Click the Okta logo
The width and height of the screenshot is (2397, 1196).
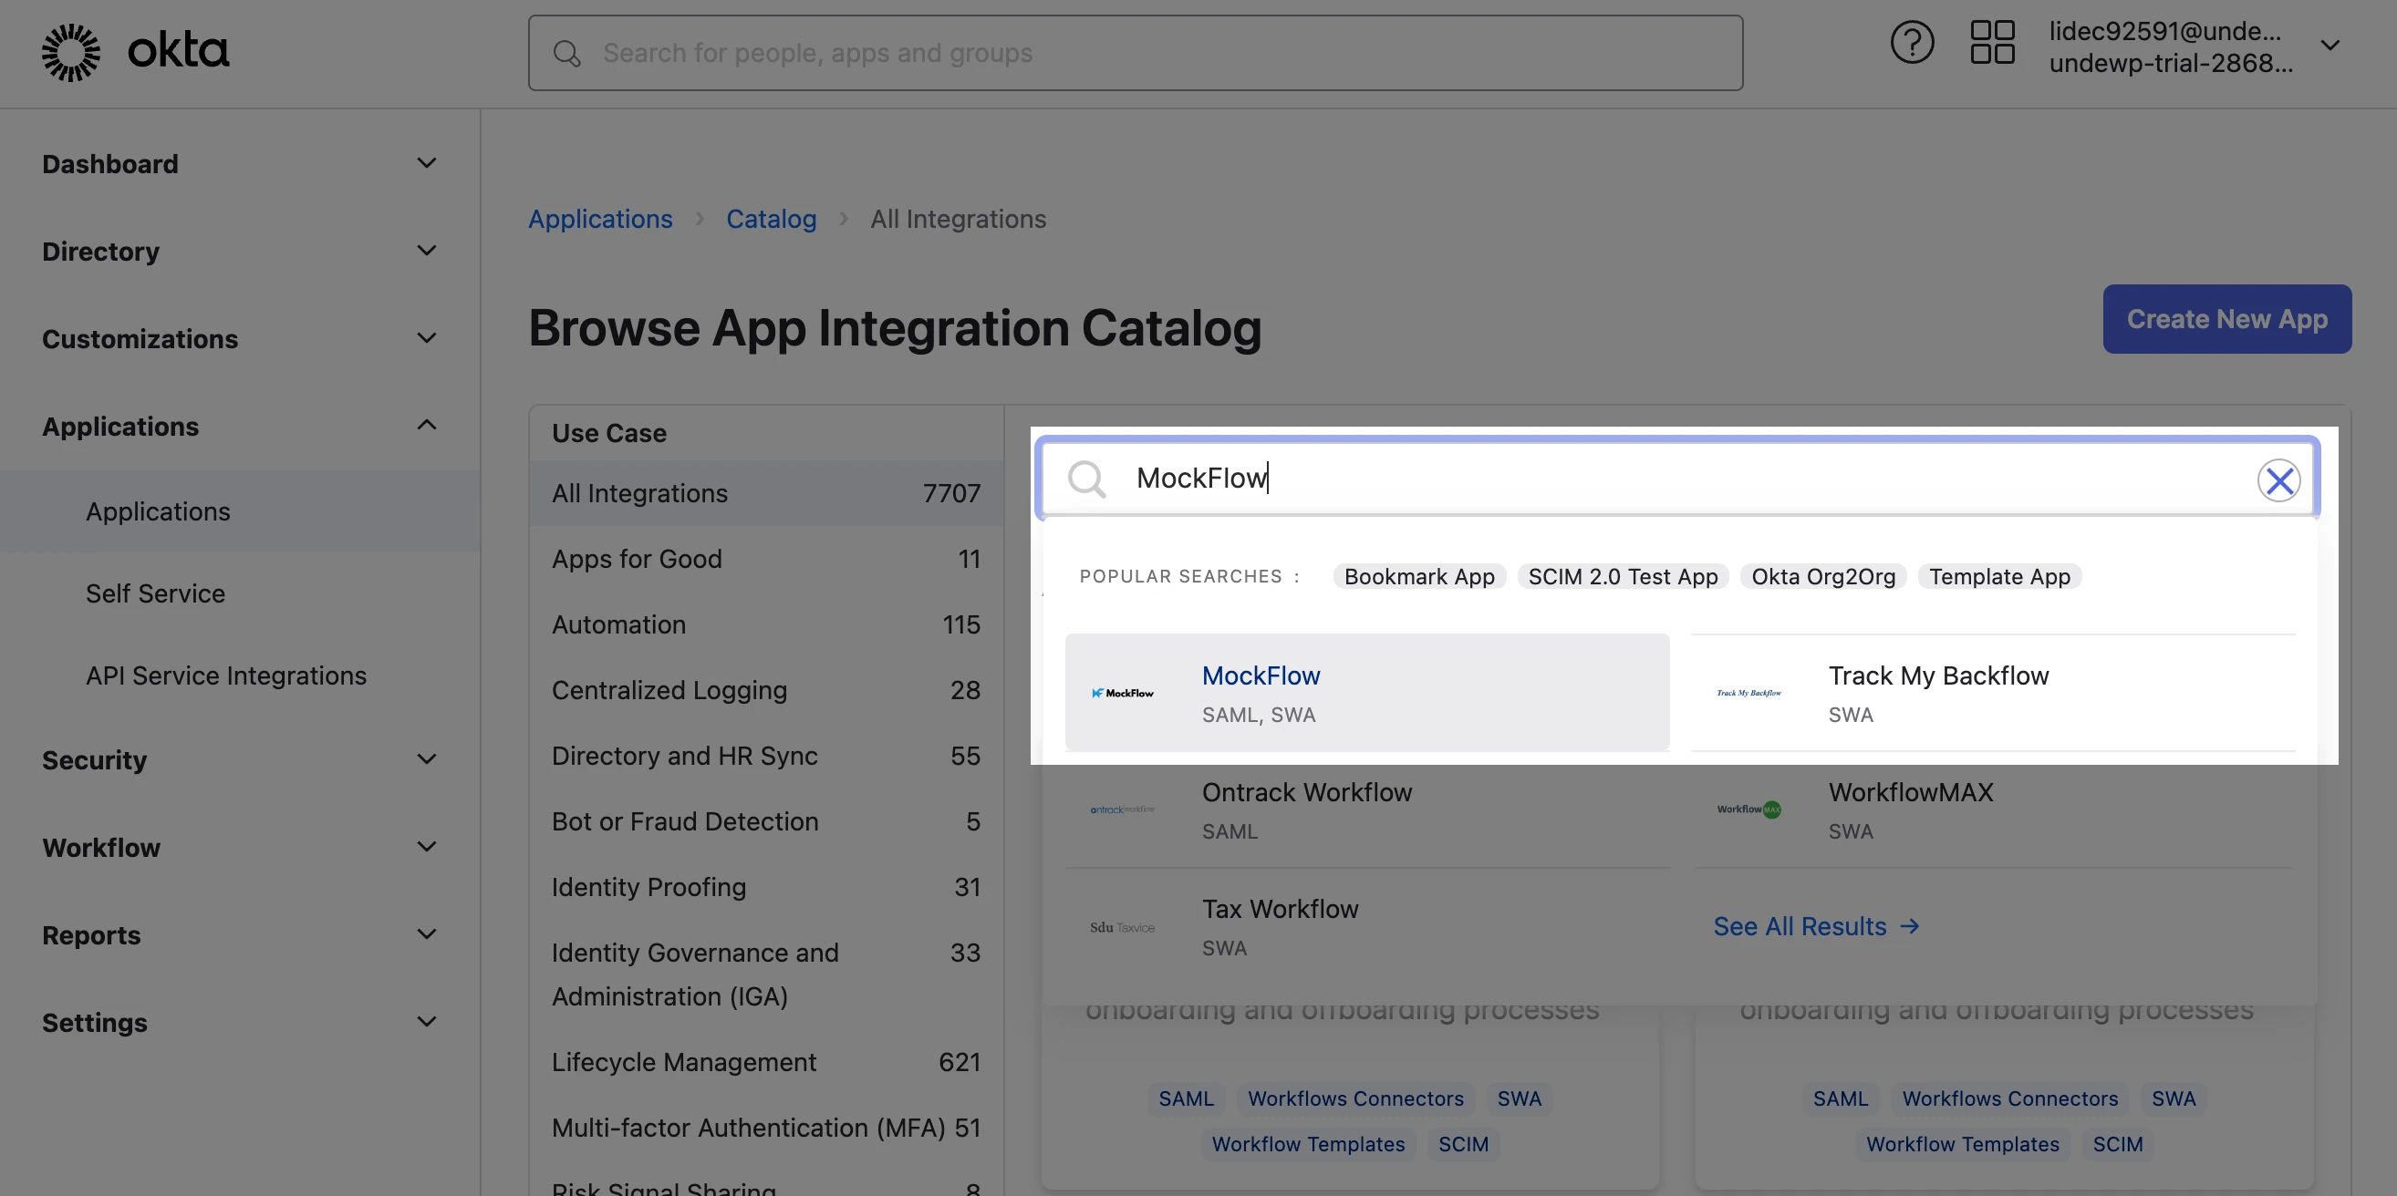click(x=135, y=52)
